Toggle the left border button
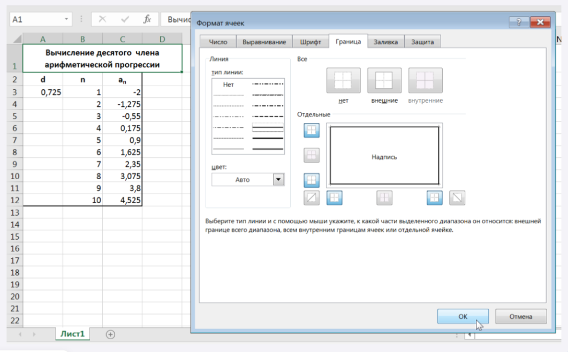The image size is (568, 352). click(335, 198)
